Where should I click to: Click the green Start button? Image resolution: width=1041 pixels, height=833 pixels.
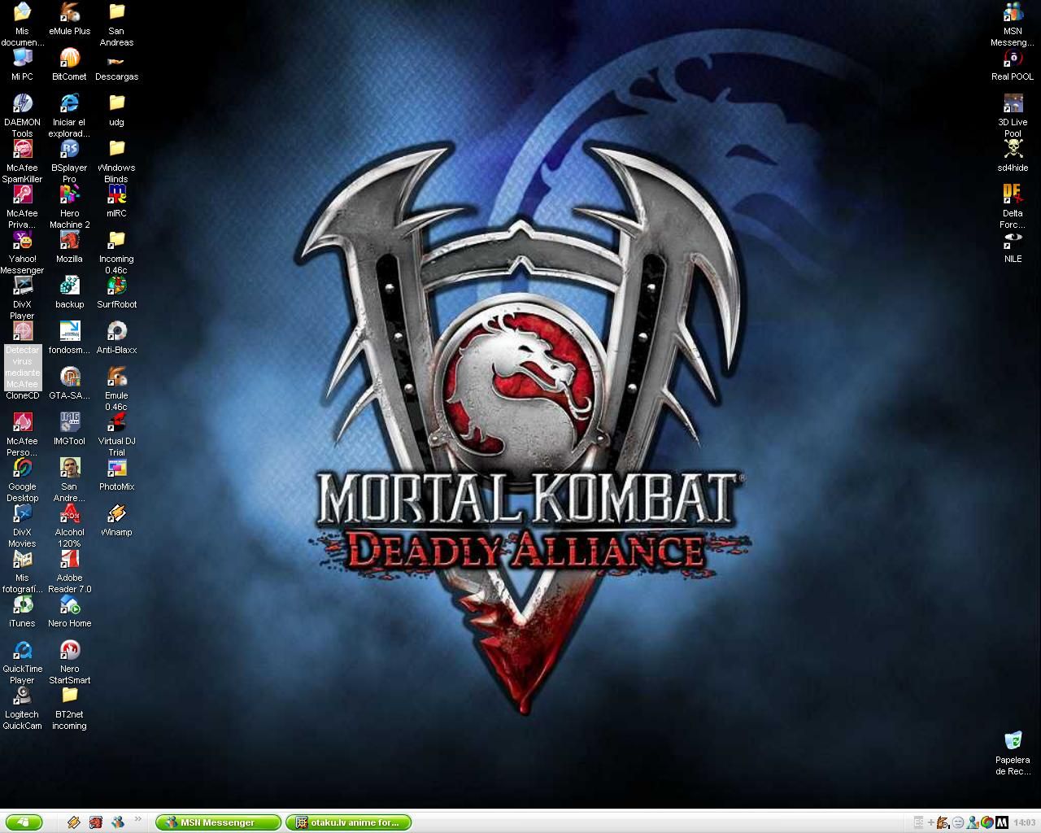tap(24, 822)
